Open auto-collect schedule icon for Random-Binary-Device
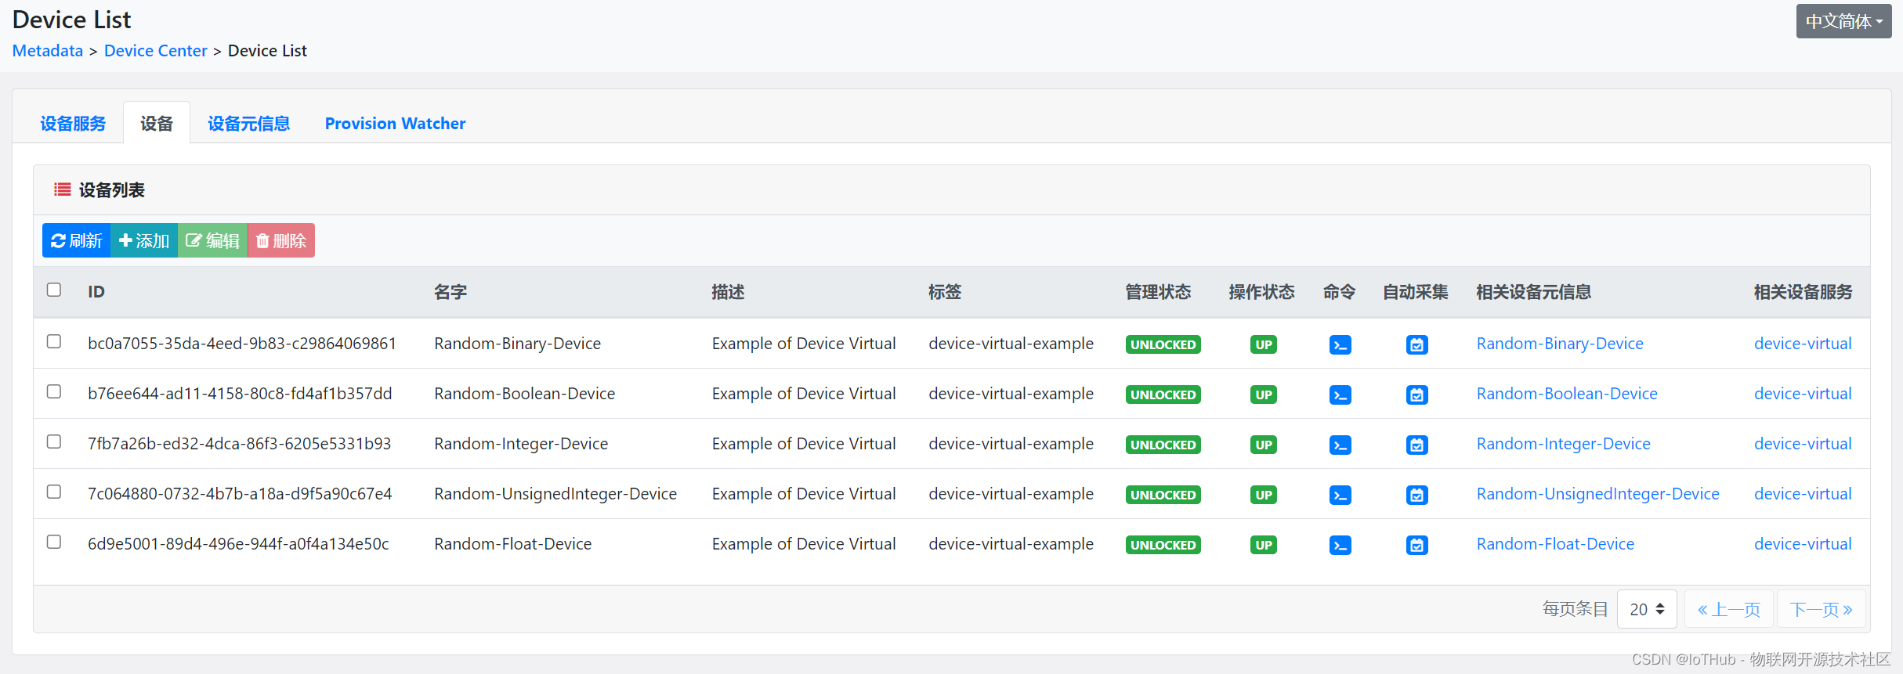The image size is (1903, 674). (x=1416, y=344)
